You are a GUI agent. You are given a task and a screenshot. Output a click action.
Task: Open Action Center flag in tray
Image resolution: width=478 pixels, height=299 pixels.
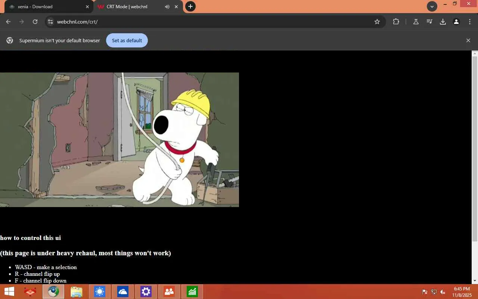coord(425,292)
